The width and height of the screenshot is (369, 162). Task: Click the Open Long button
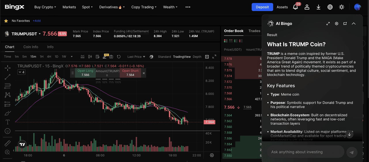point(85,73)
